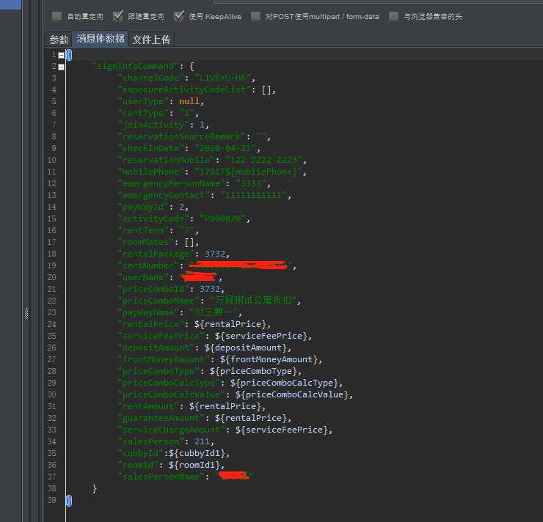Click the "mobilePhone" key on line 11

(x=151, y=172)
